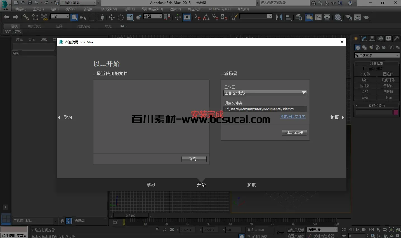Select the Move tool
This screenshot has height=238, width=401.
[112, 17]
